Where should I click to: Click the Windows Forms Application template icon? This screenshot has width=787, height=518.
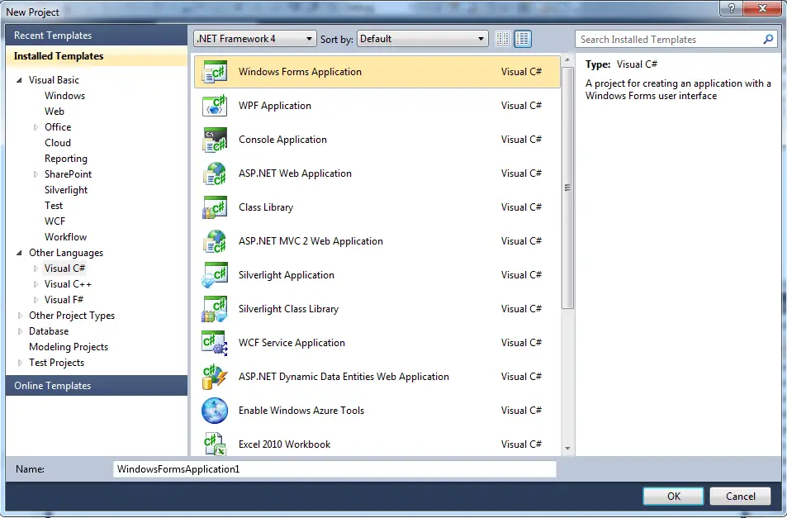[x=215, y=72]
